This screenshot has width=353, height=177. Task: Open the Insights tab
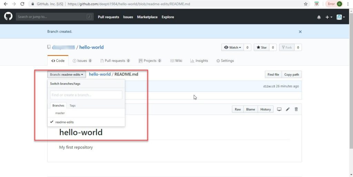[x=199, y=61]
